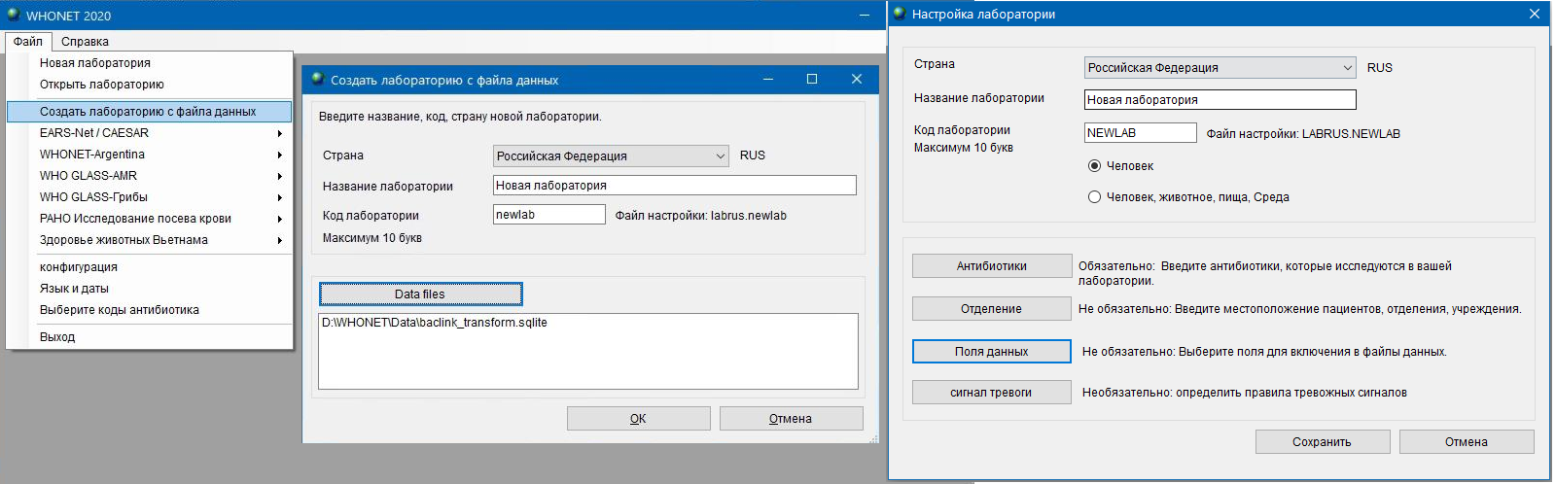Click Отмена in Настройка лаборатории window
Image resolution: width=1556 pixels, height=484 pixels.
pos(1467,442)
